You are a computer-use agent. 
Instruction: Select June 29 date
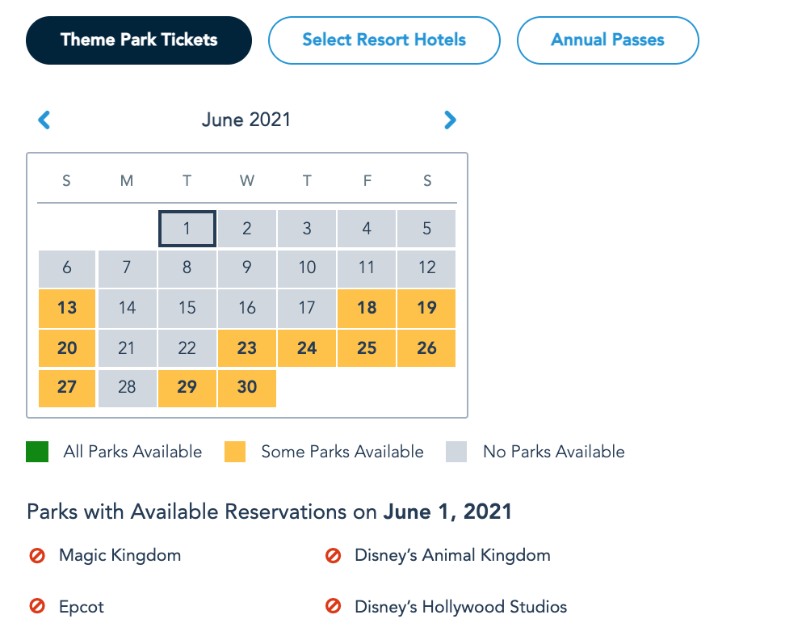pos(187,387)
